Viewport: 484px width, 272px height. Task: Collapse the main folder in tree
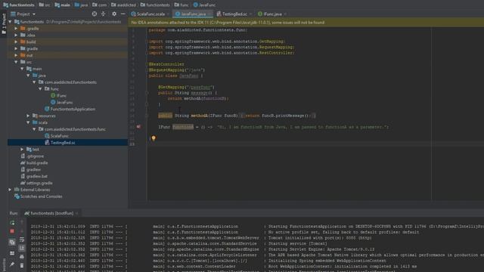pos(22,69)
